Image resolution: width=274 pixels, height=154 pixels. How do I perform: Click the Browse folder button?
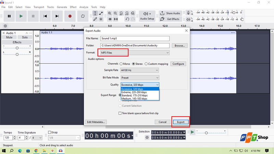(179, 46)
